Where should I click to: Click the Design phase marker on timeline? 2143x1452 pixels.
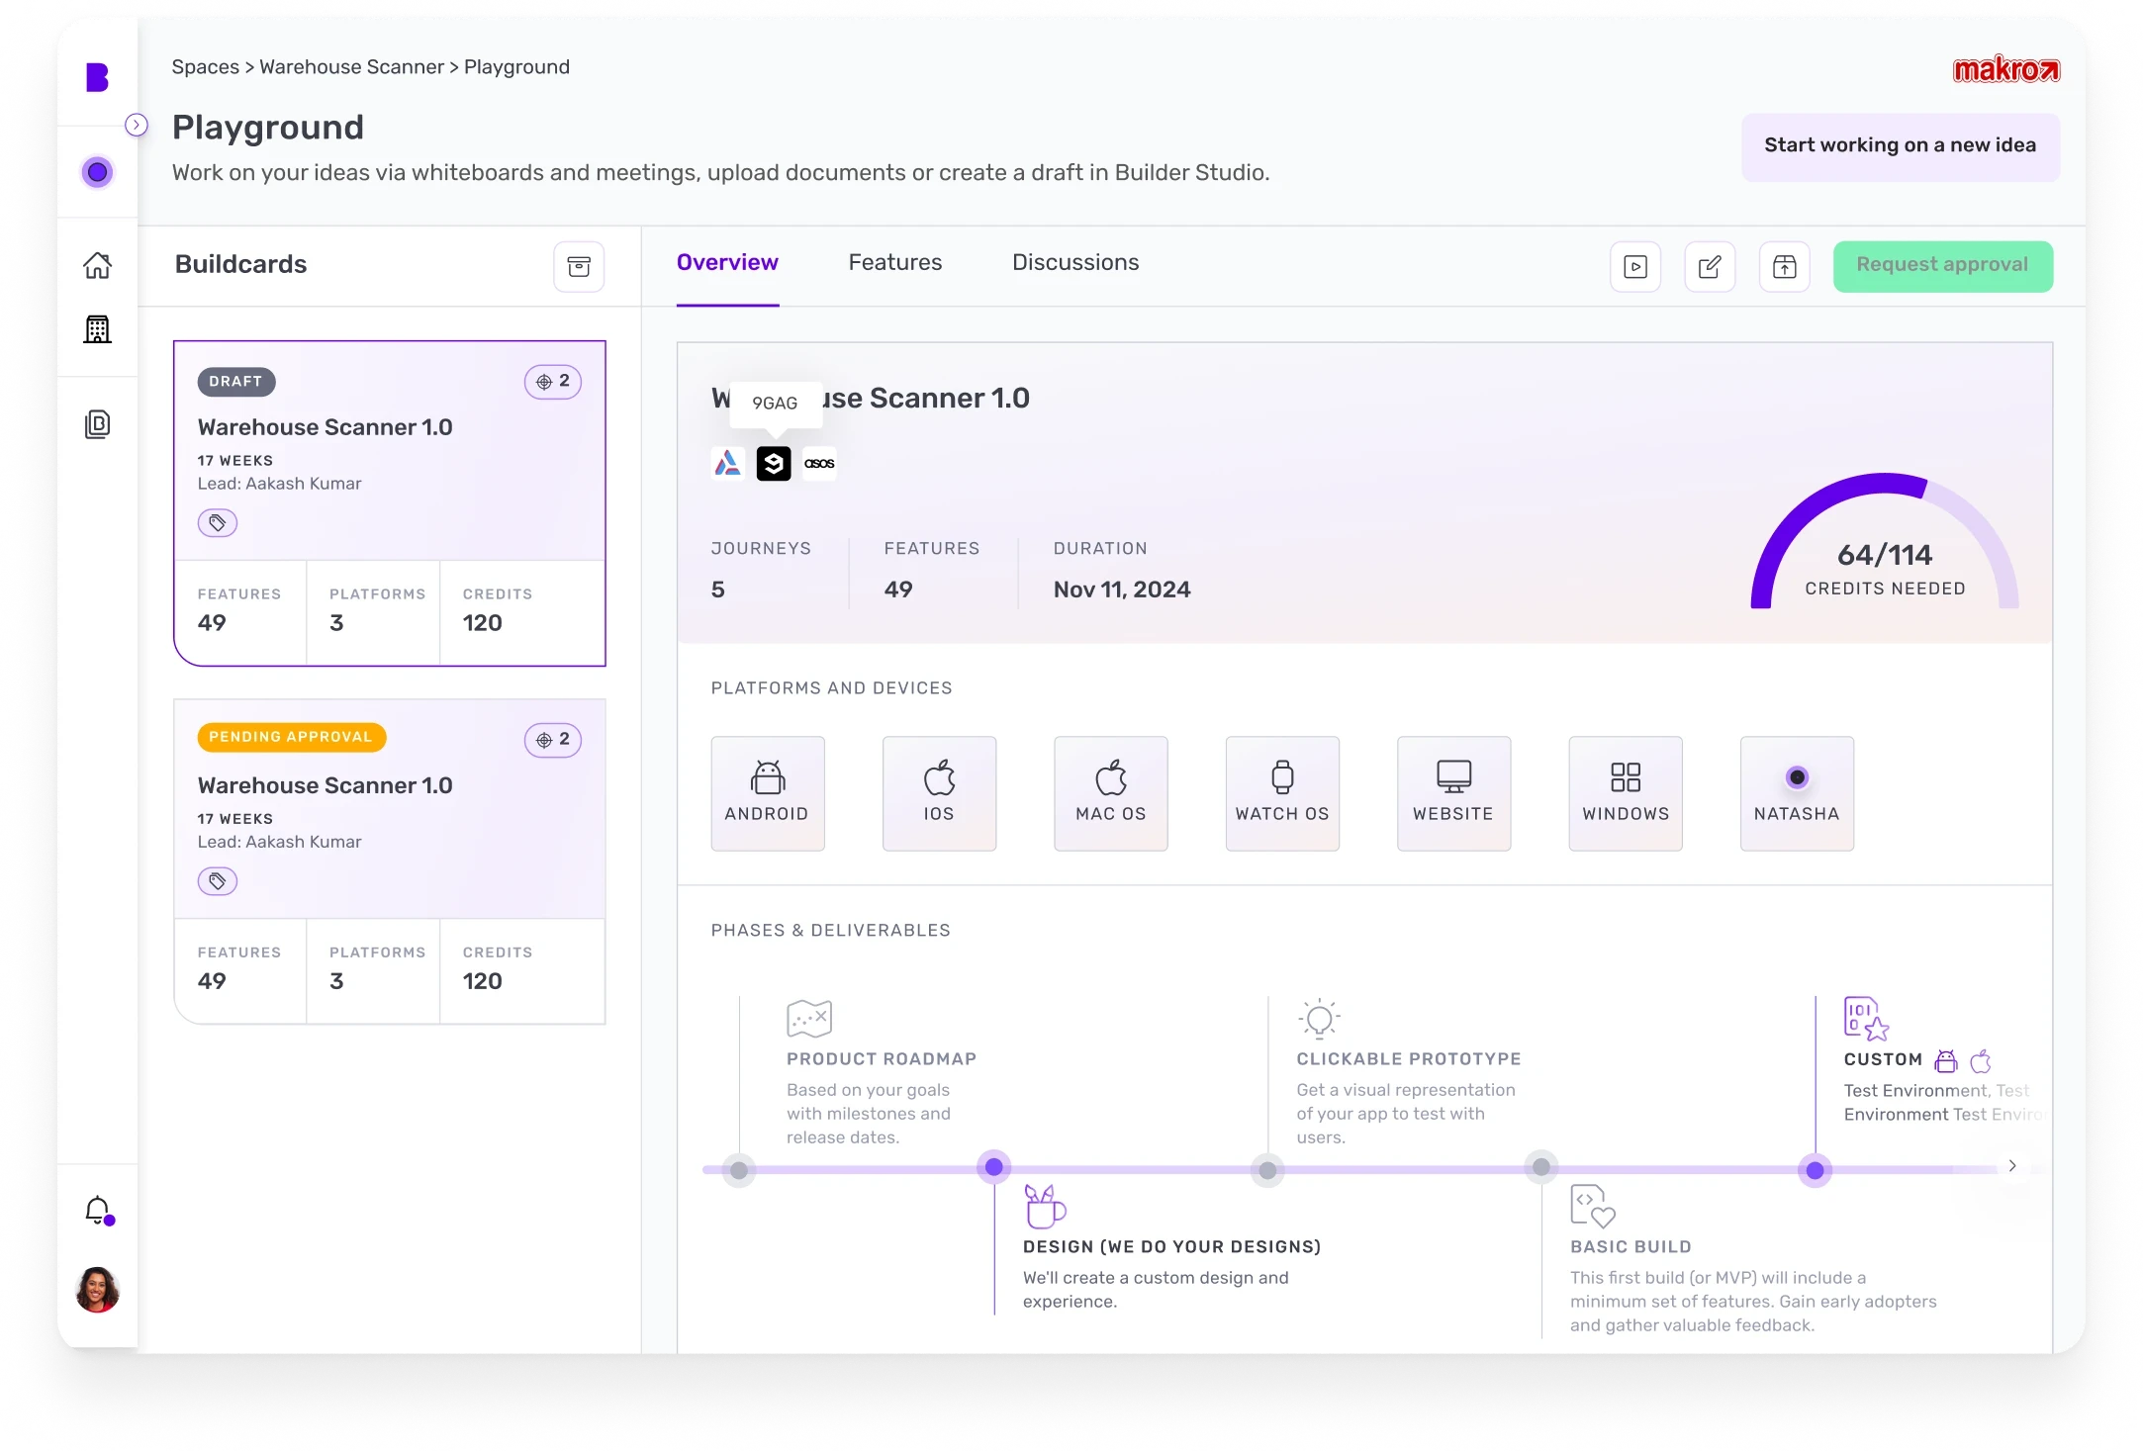pyautogui.click(x=994, y=1168)
